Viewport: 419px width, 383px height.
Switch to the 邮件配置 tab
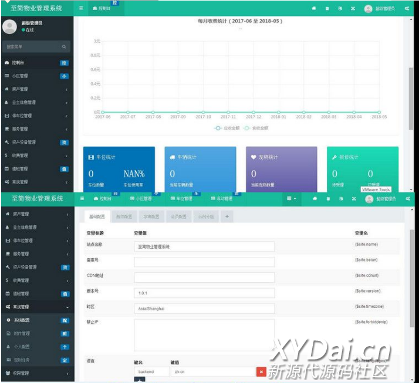pyautogui.click(x=124, y=216)
